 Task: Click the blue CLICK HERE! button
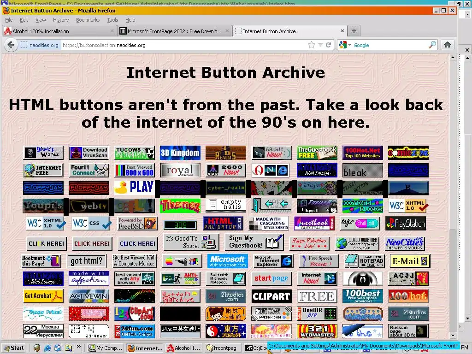click(137, 243)
